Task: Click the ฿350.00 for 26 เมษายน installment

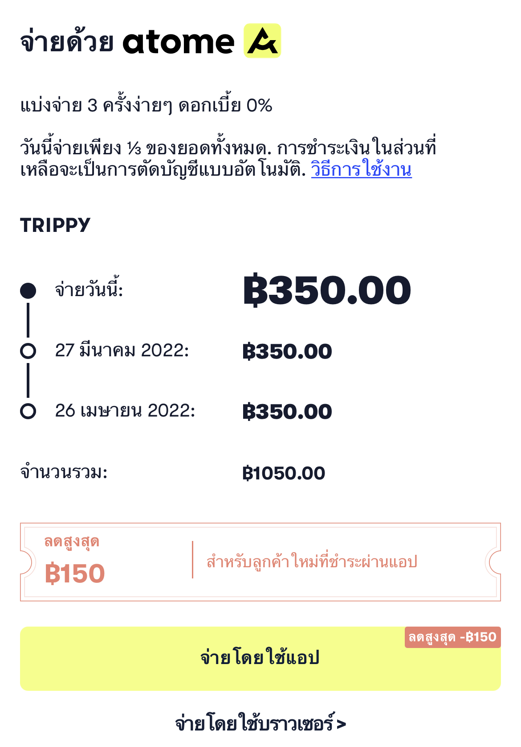Action: (x=287, y=411)
